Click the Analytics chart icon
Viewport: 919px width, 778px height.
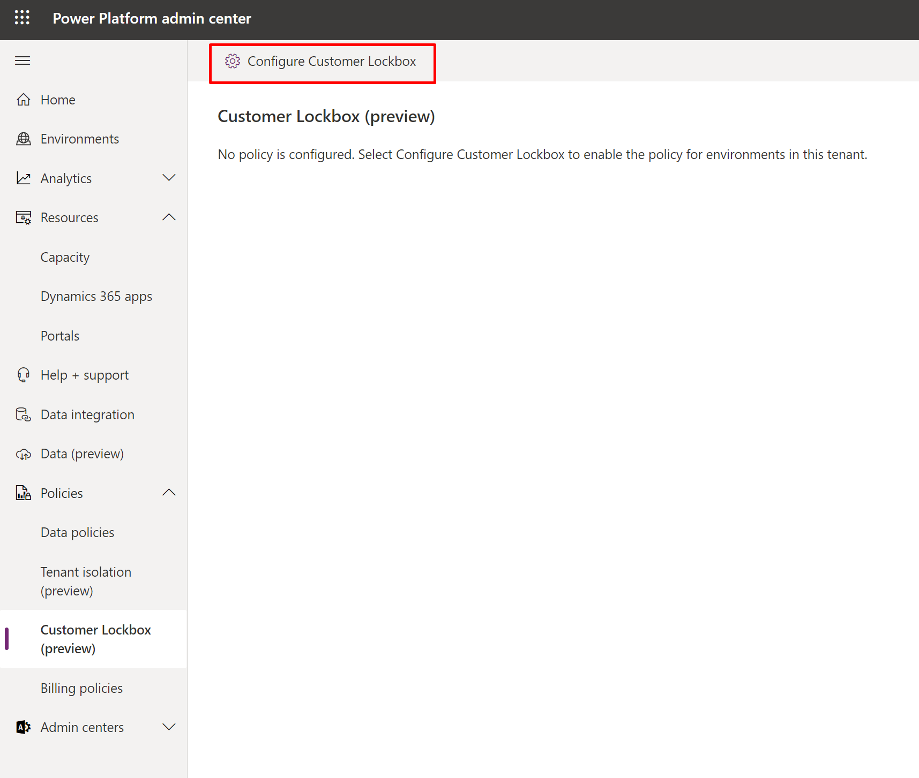(x=24, y=178)
